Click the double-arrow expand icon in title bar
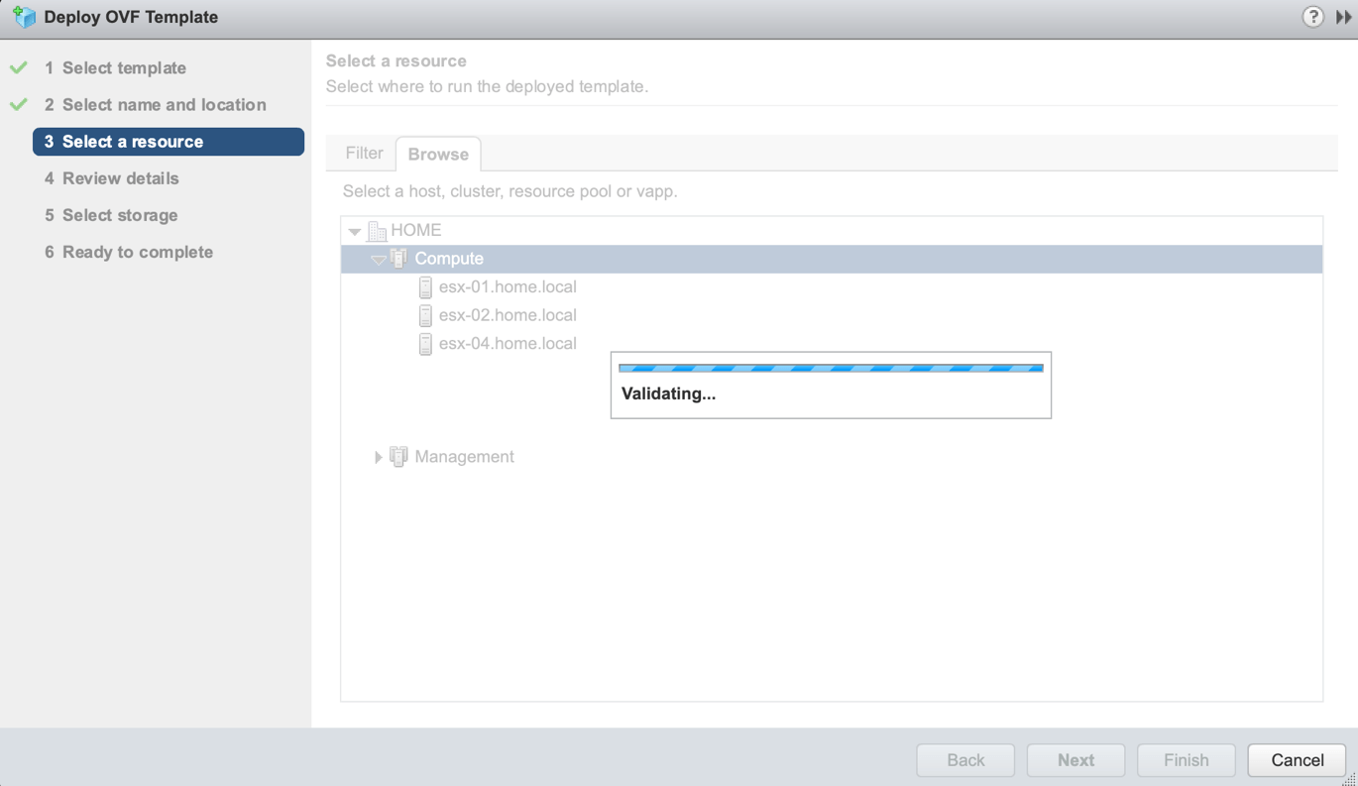This screenshot has height=786, width=1358. point(1343,18)
